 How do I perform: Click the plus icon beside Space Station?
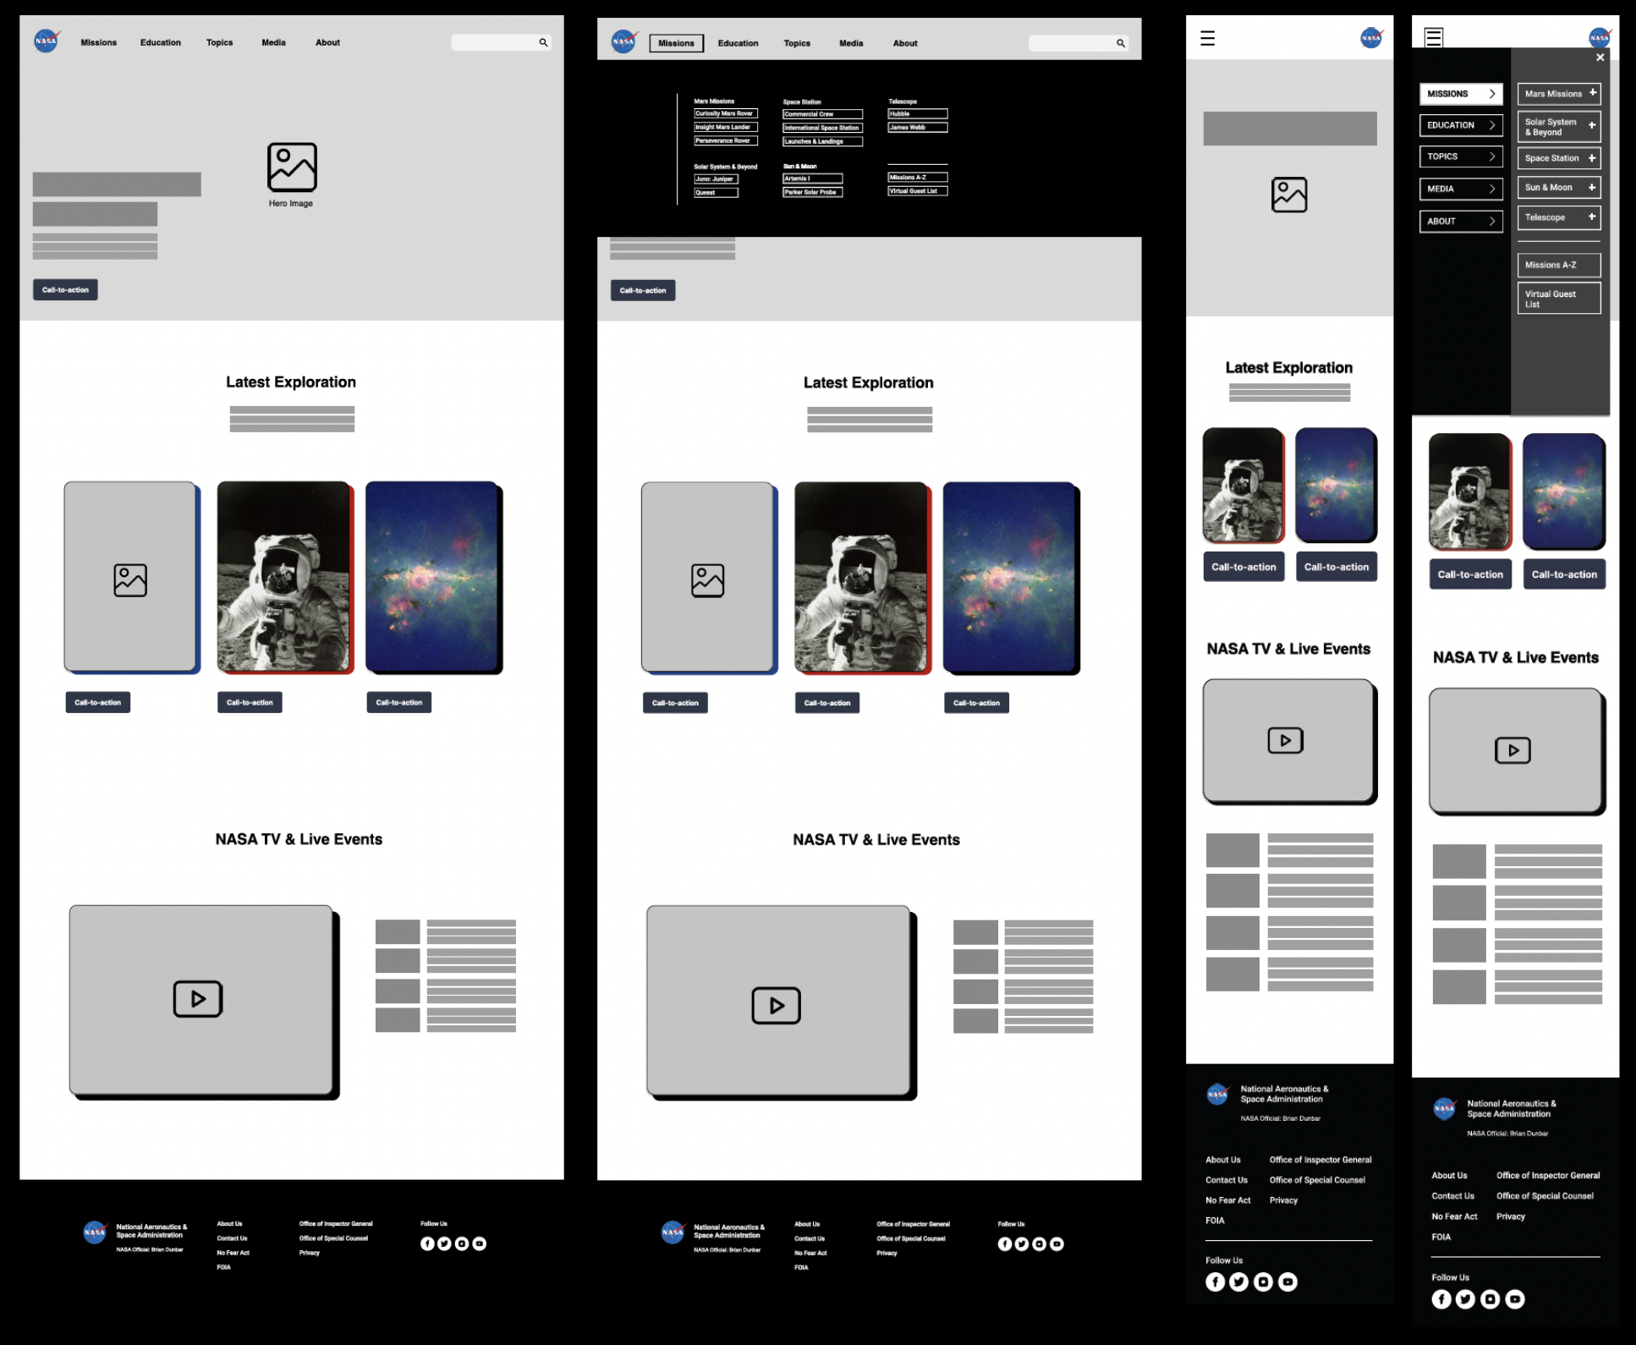point(1592,158)
